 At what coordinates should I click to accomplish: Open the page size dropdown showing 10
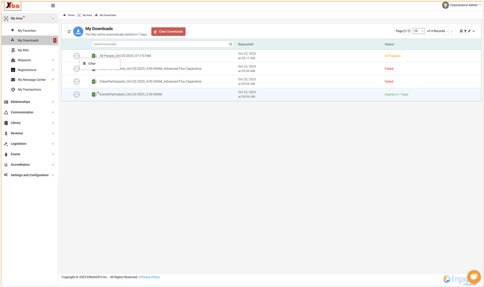click(x=419, y=31)
